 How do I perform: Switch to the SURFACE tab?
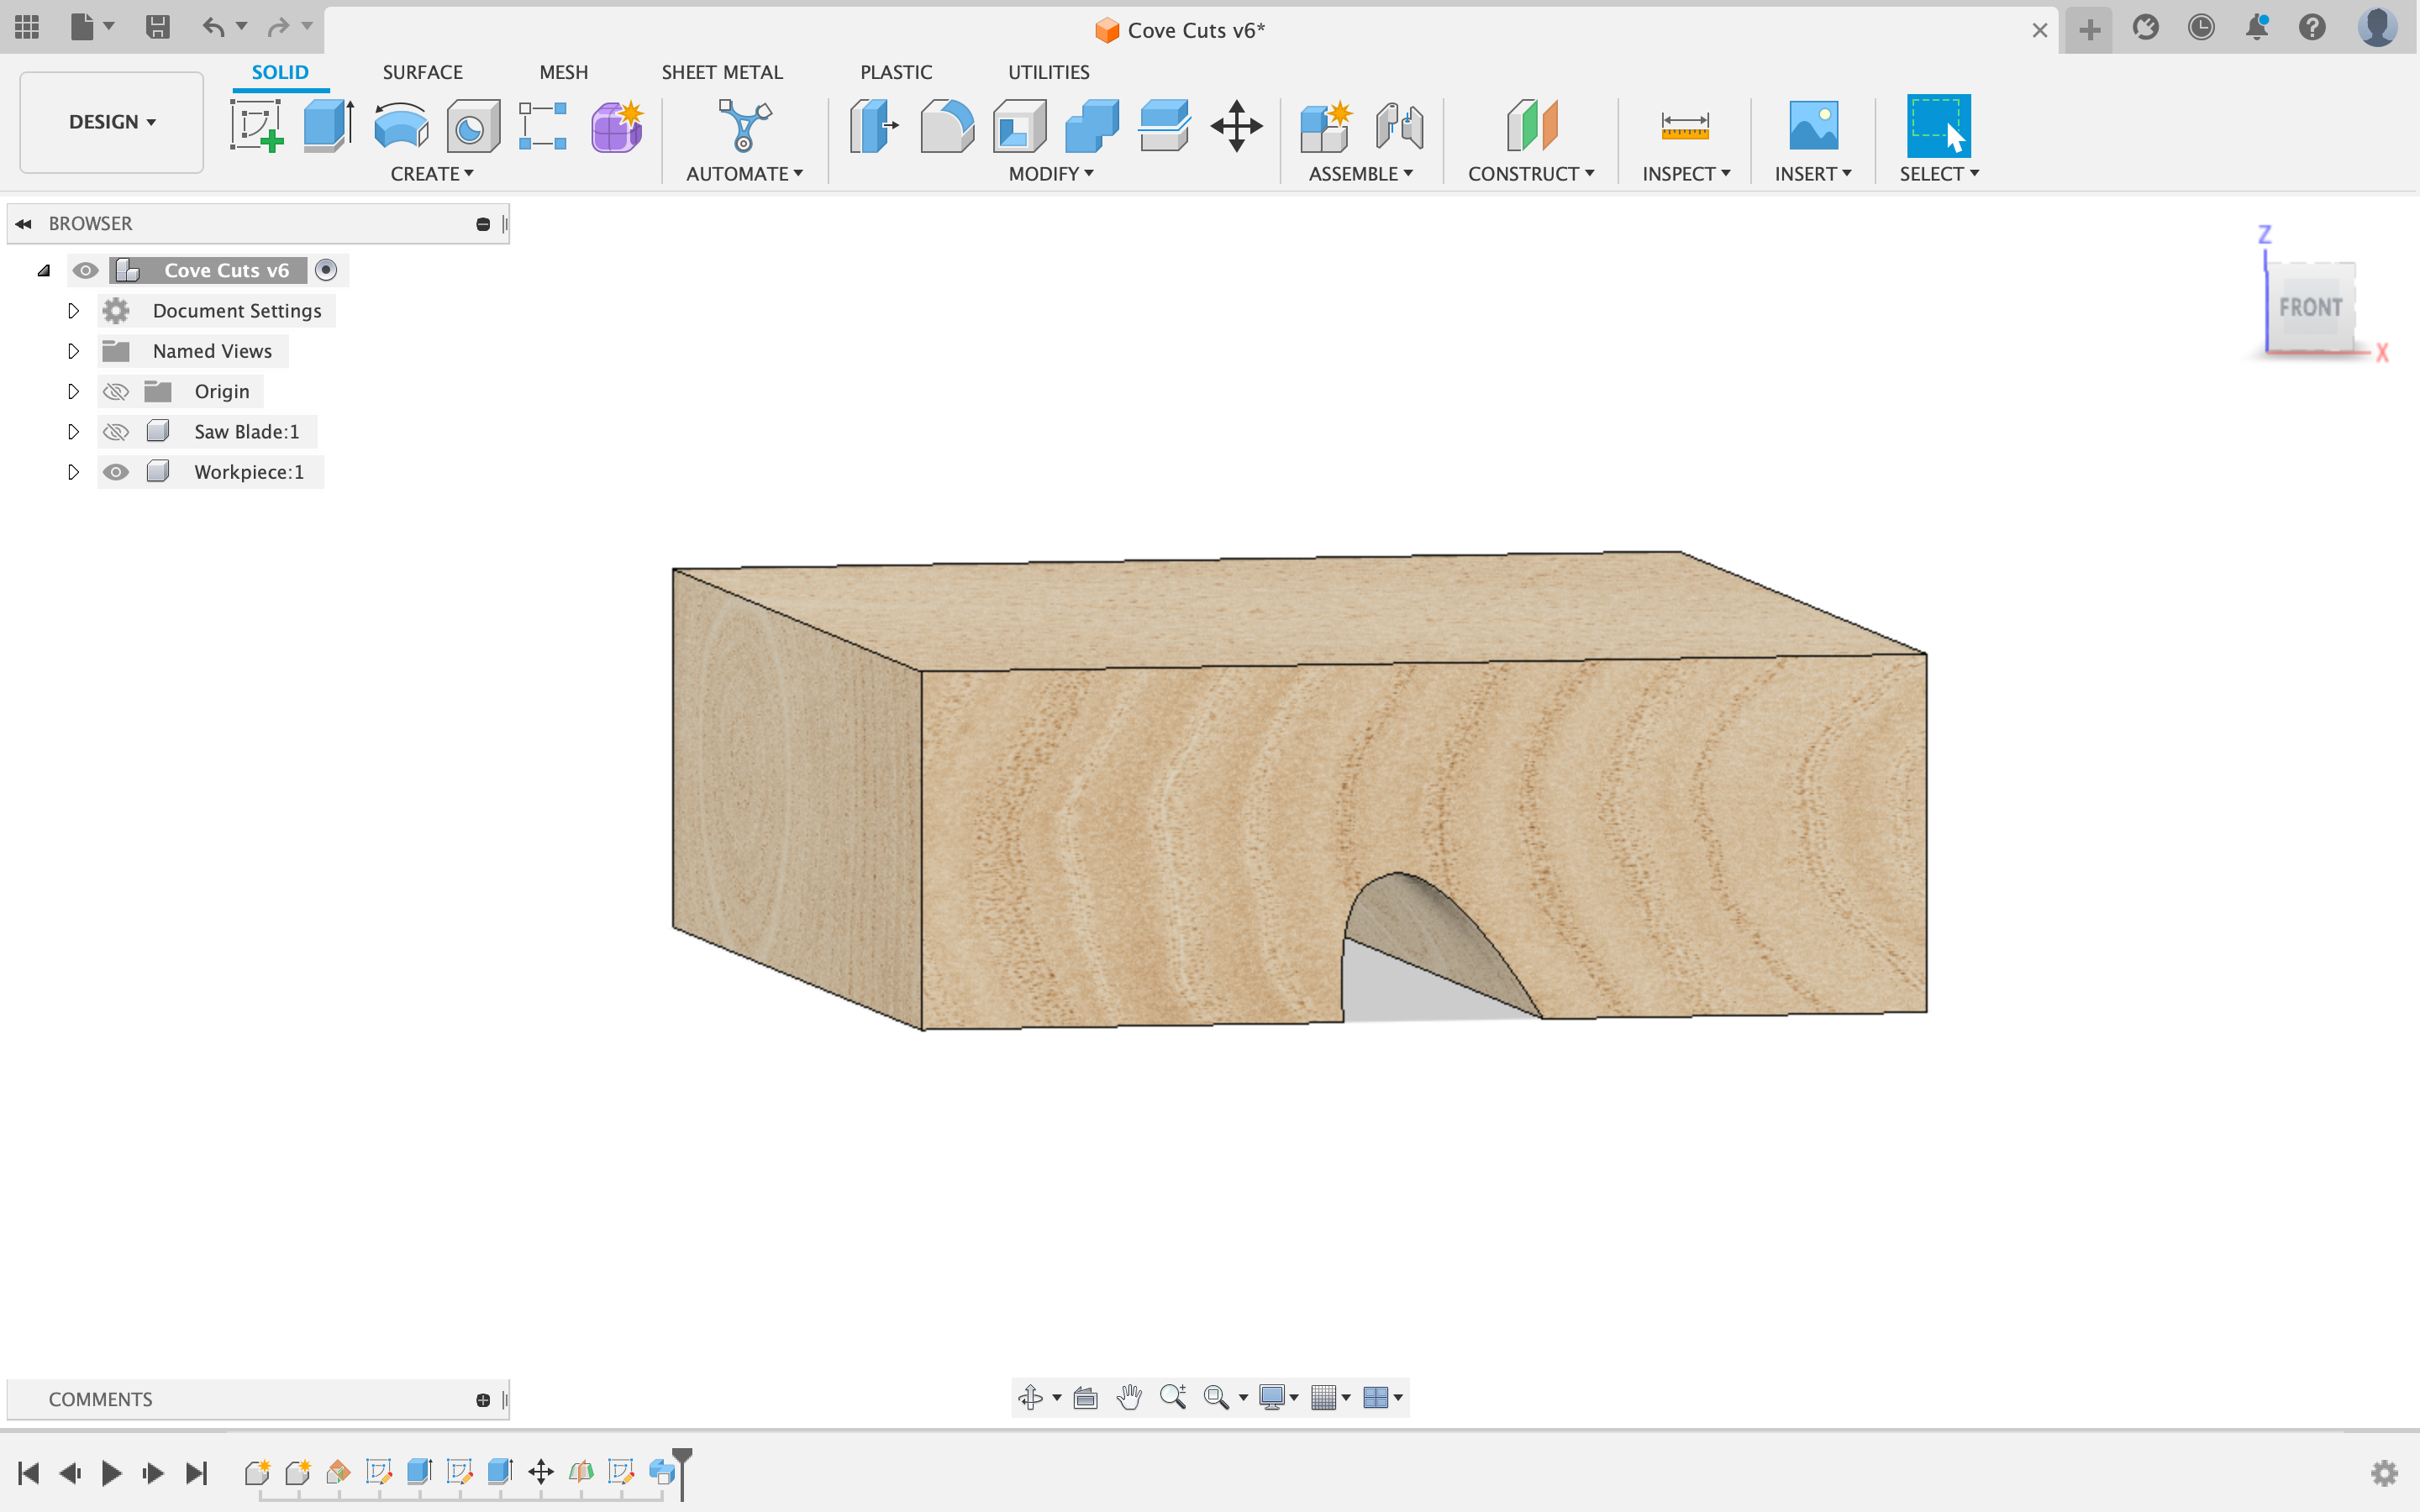(422, 72)
